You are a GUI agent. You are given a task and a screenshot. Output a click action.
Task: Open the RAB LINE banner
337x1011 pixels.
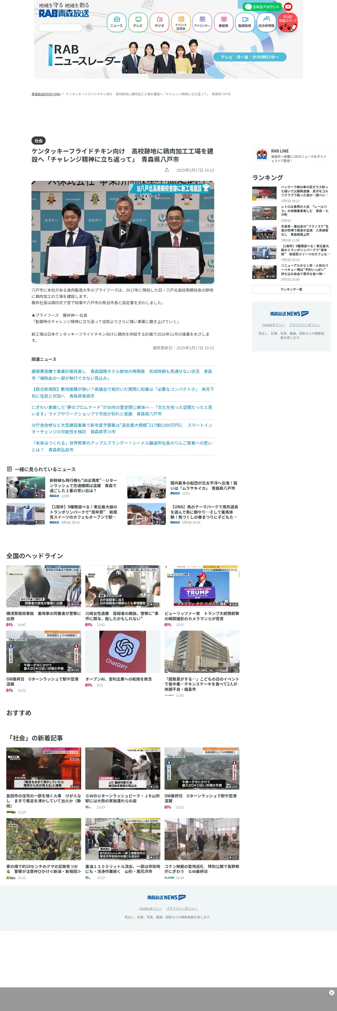tap(291, 155)
